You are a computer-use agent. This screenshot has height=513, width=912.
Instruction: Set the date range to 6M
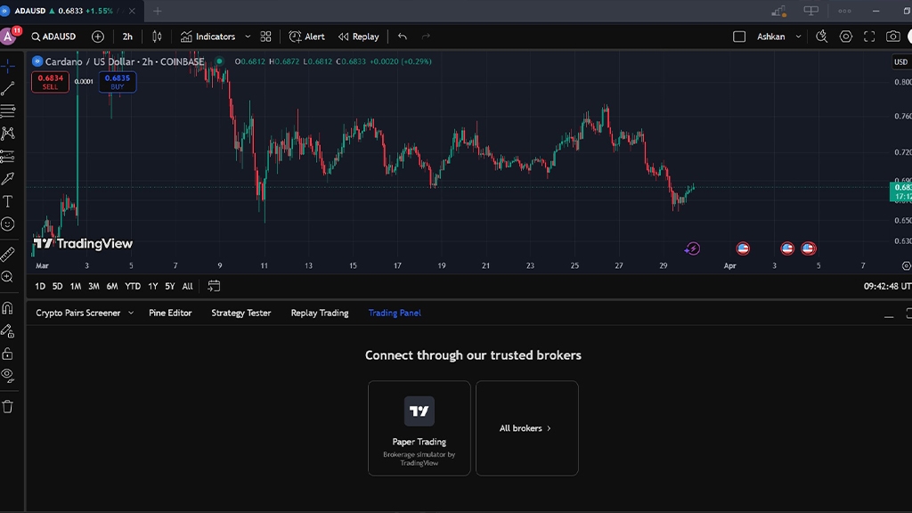coord(111,286)
